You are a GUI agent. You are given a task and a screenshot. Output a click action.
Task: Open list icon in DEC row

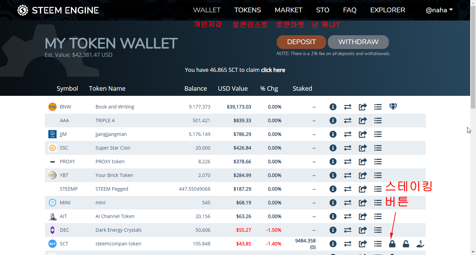click(x=378, y=230)
